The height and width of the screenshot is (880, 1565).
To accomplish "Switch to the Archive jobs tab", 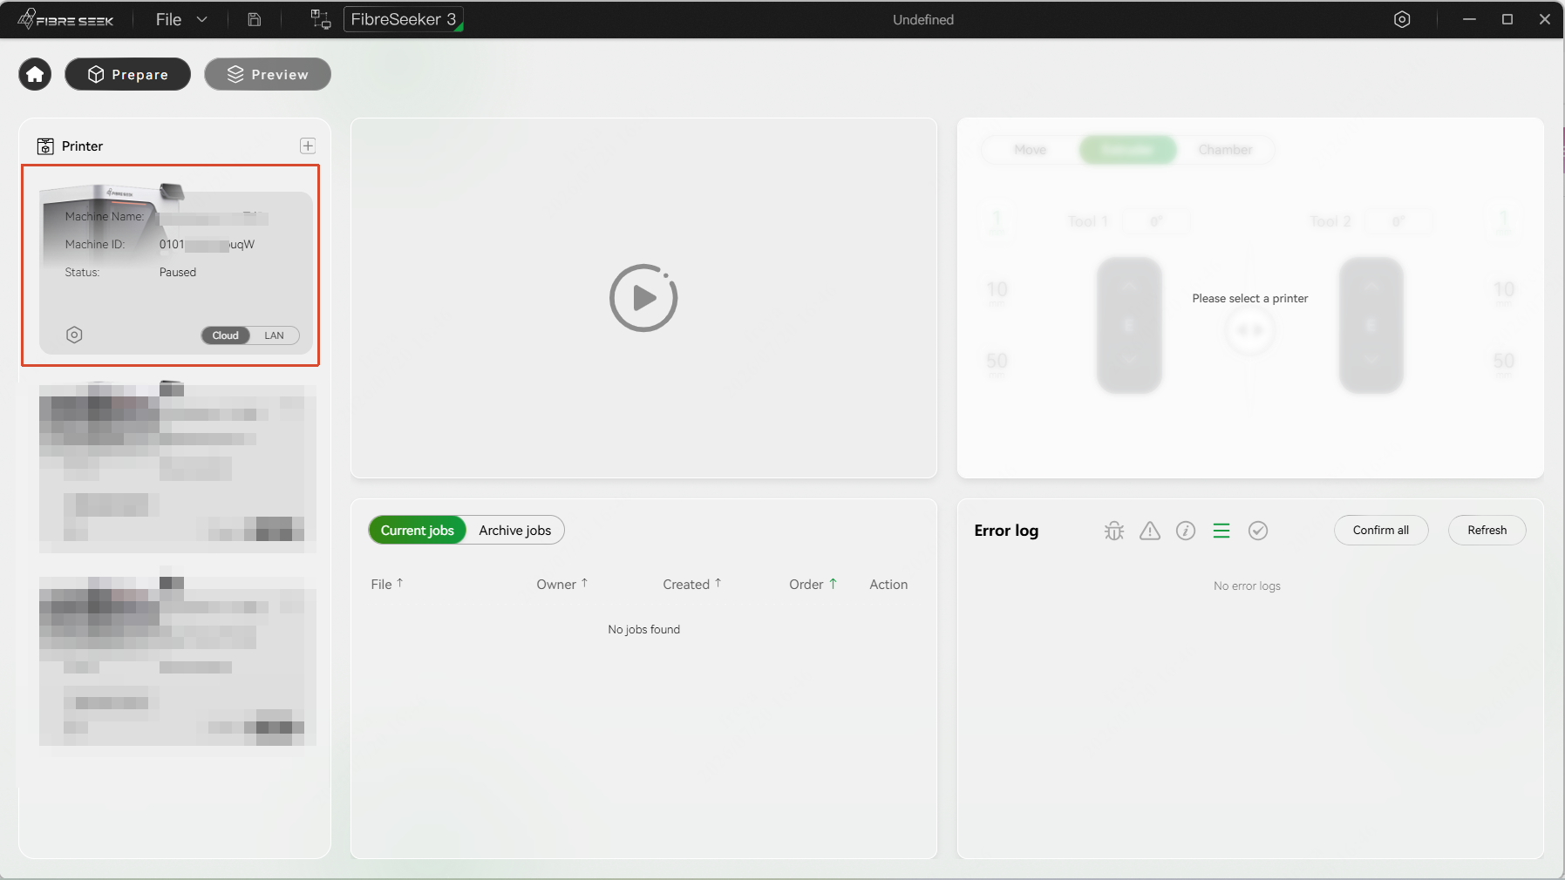I will 515,531.
